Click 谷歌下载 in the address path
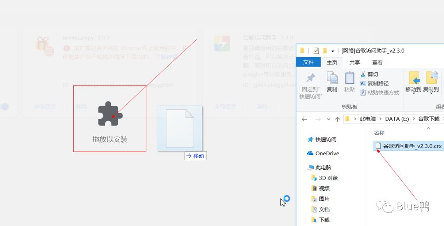This screenshot has height=226, width=444. click(x=429, y=119)
